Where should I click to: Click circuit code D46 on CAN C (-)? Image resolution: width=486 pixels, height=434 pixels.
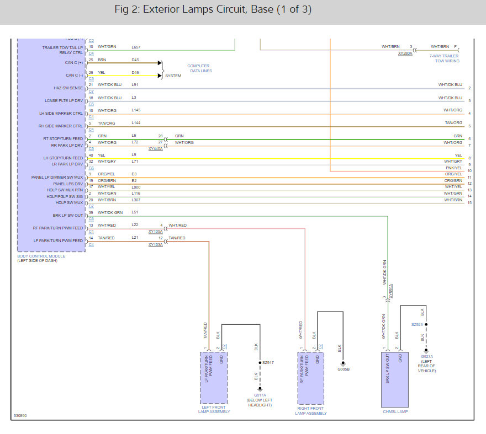[135, 72]
